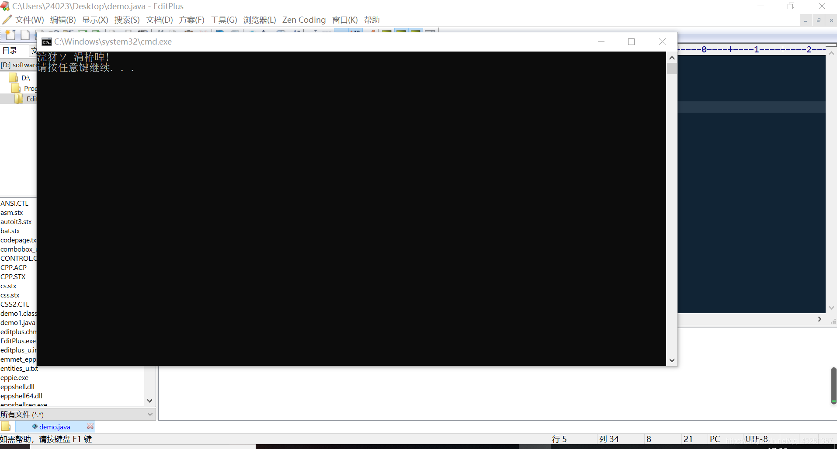Open the 显示(X) menu
Screen dimensions: 837x449
click(95, 20)
